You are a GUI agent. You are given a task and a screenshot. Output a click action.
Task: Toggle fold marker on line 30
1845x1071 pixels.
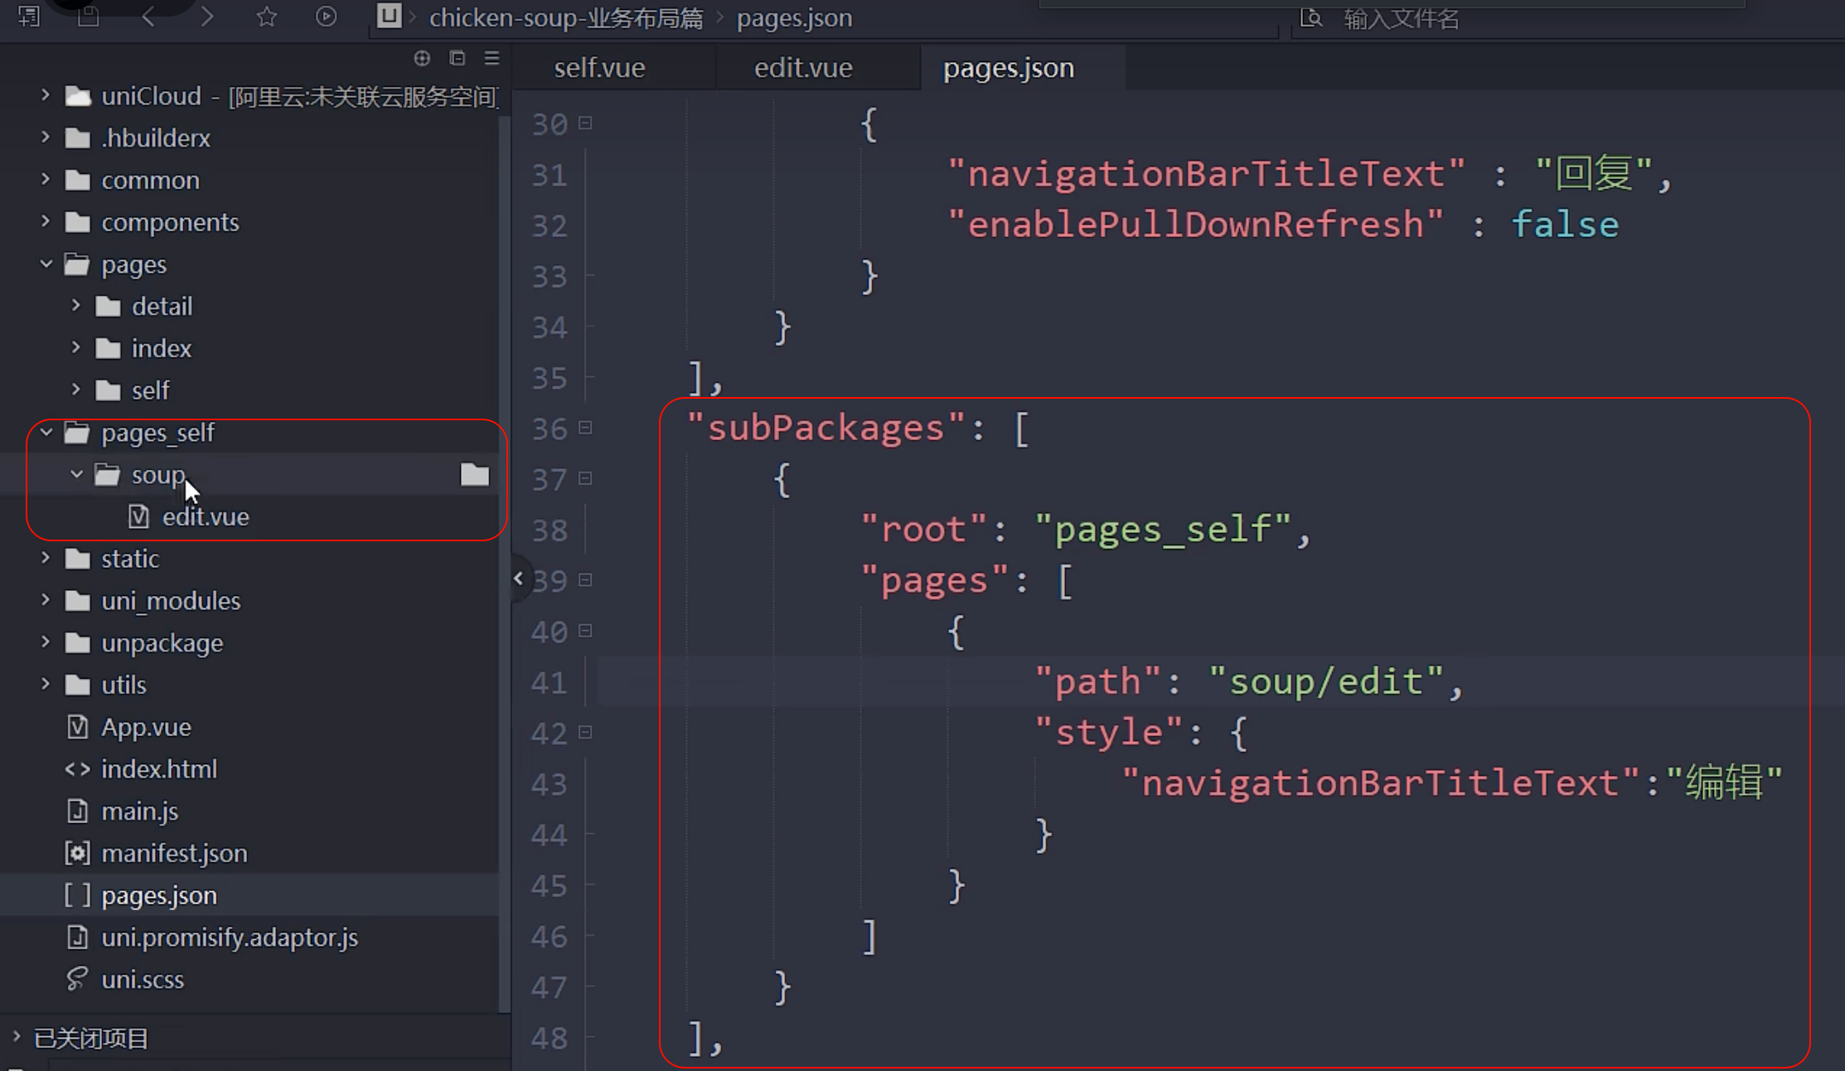(x=585, y=124)
